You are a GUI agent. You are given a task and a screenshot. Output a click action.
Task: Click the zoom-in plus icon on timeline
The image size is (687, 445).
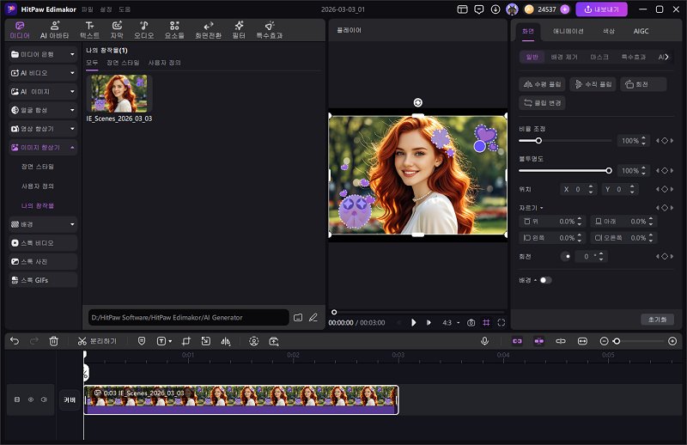[x=672, y=341]
